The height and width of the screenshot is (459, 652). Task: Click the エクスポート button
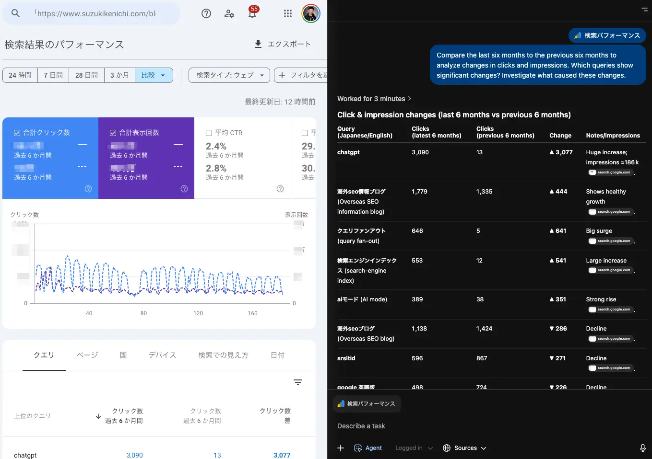(x=283, y=44)
